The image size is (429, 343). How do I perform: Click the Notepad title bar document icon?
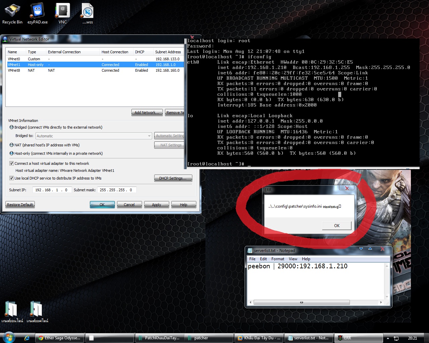click(x=250, y=251)
